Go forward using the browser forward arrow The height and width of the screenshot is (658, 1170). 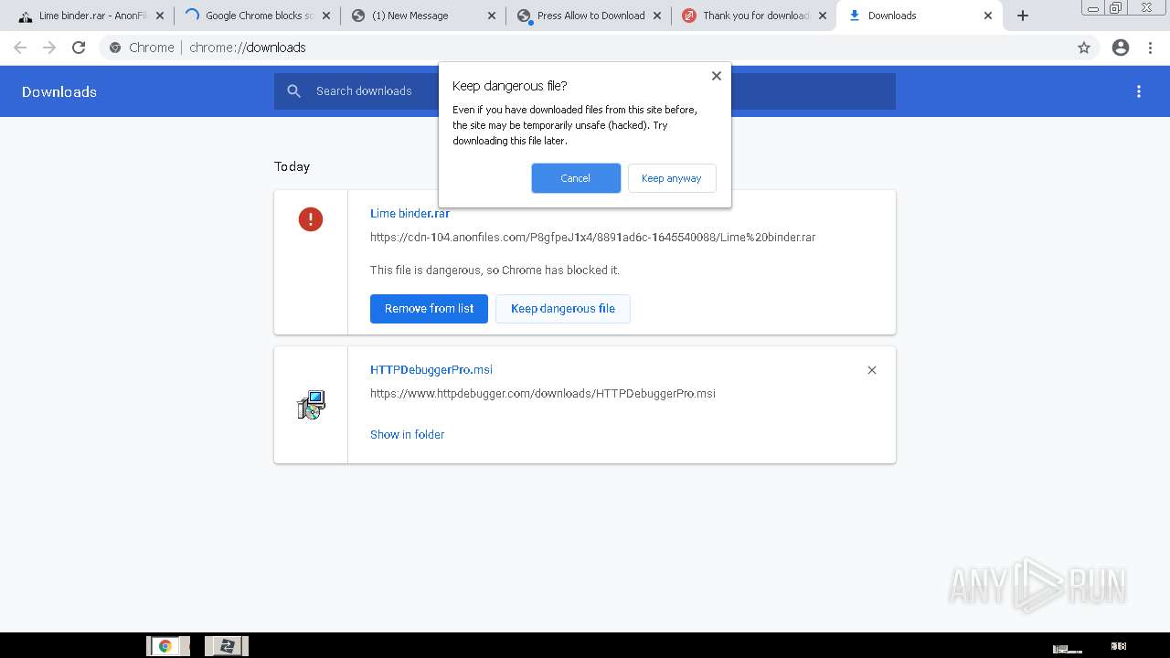click(49, 48)
